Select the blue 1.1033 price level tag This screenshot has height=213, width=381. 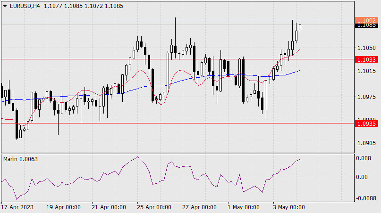click(x=366, y=59)
